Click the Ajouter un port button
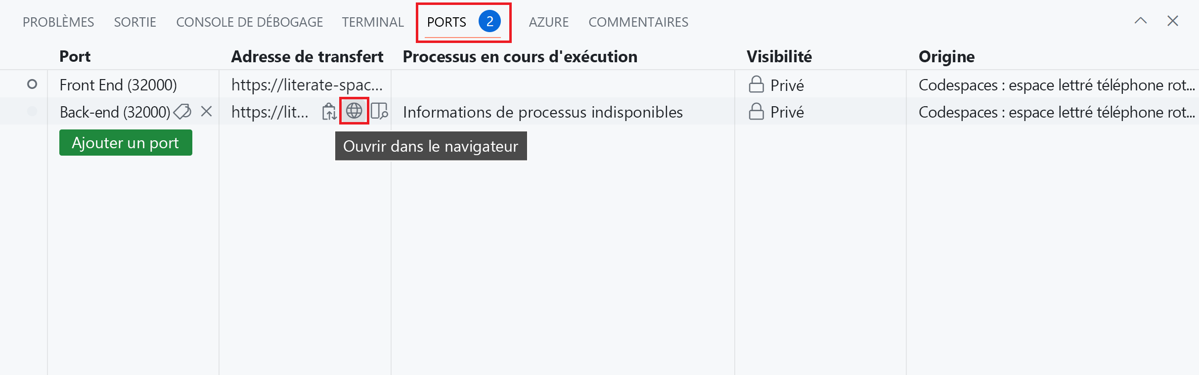This screenshot has width=1199, height=375. 126,142
